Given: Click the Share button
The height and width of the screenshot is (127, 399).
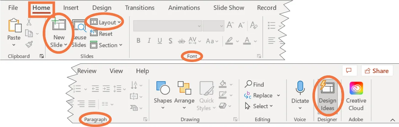Looking at the screenshot, I should click(377, 71).
